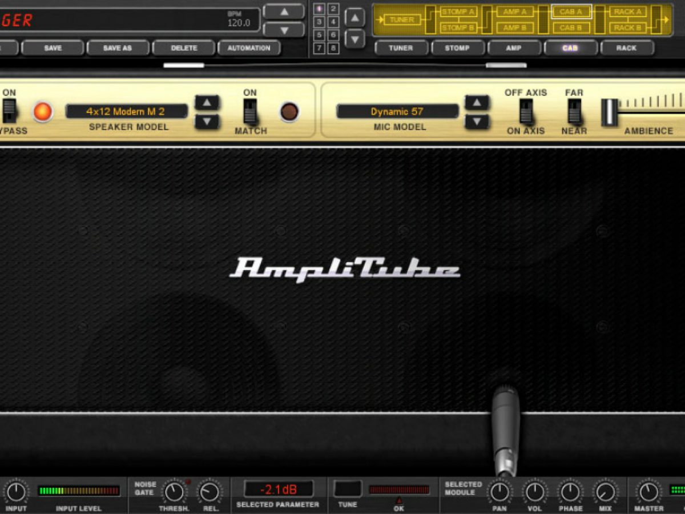
Task: Toggle the cabinet Bypass switch
Action: pyautogui.click(x=9, y=111)
